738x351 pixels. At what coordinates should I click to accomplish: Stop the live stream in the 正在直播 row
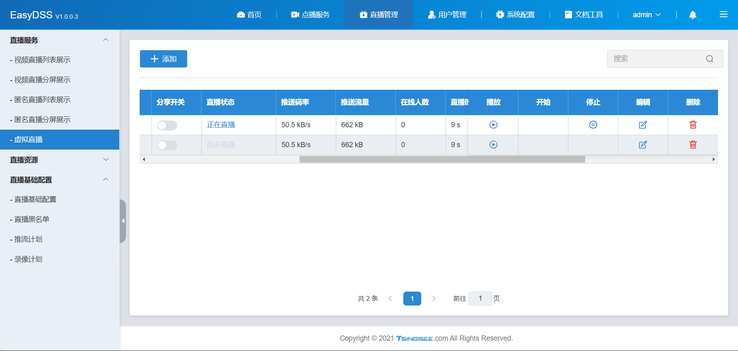click(593, 125)
